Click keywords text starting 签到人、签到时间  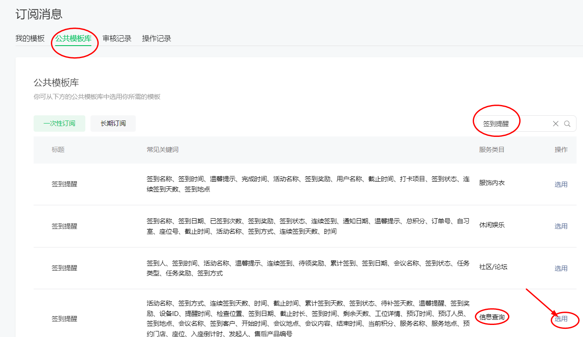coord(308,268)
